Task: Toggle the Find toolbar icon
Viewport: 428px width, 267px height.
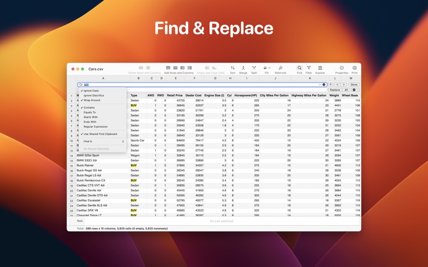Action: click(x=300, y=68)
